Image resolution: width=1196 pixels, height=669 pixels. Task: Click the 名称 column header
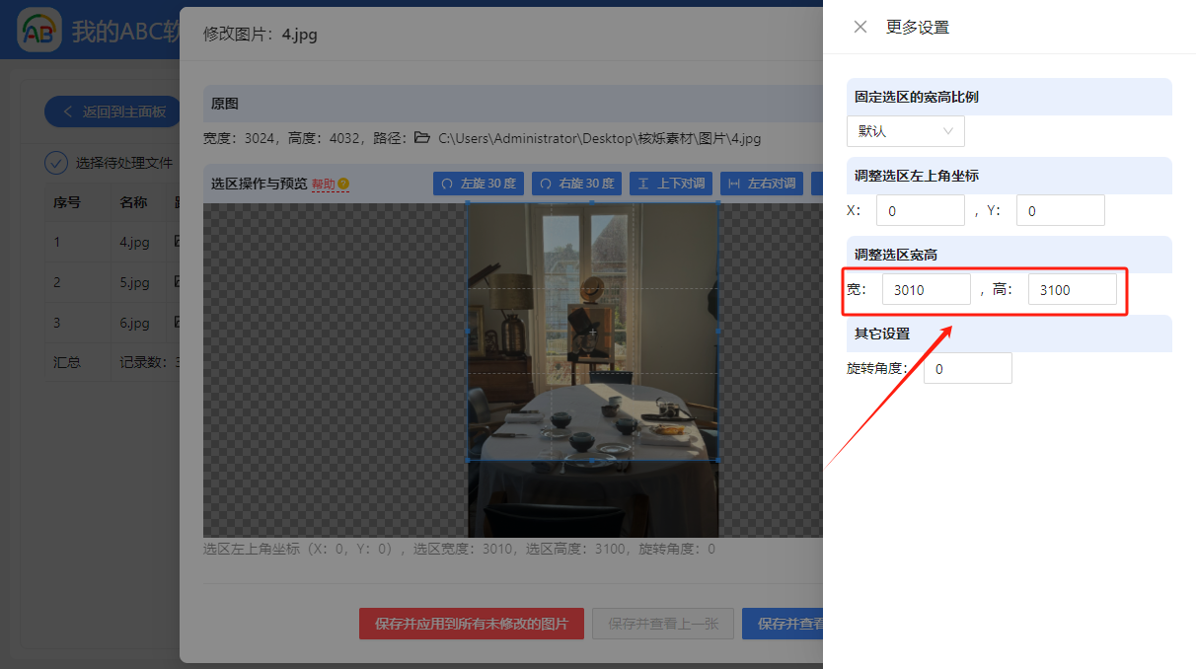click(133, 202)
